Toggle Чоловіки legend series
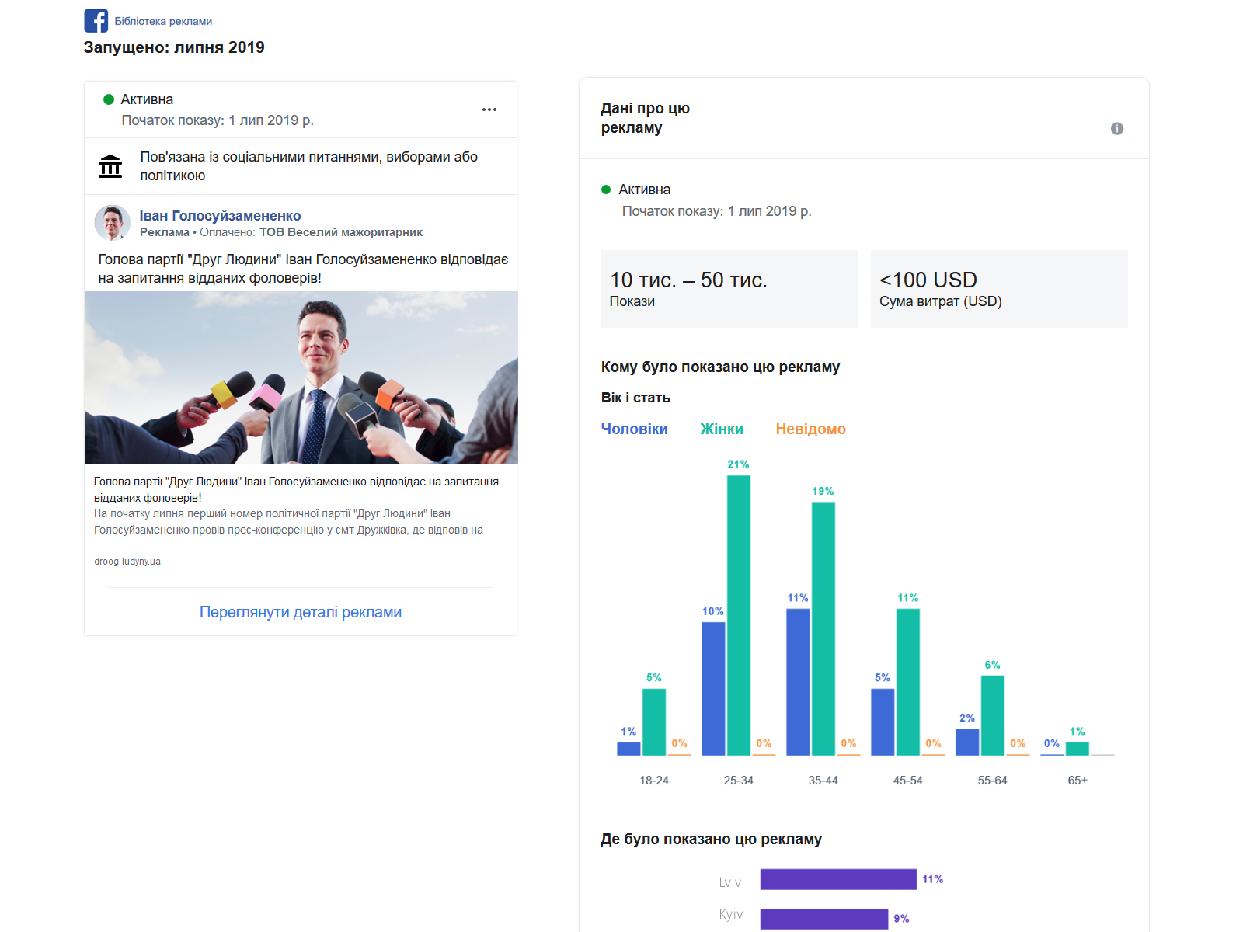The width and height of the screenshot is (1243, 932). [634, 429]
